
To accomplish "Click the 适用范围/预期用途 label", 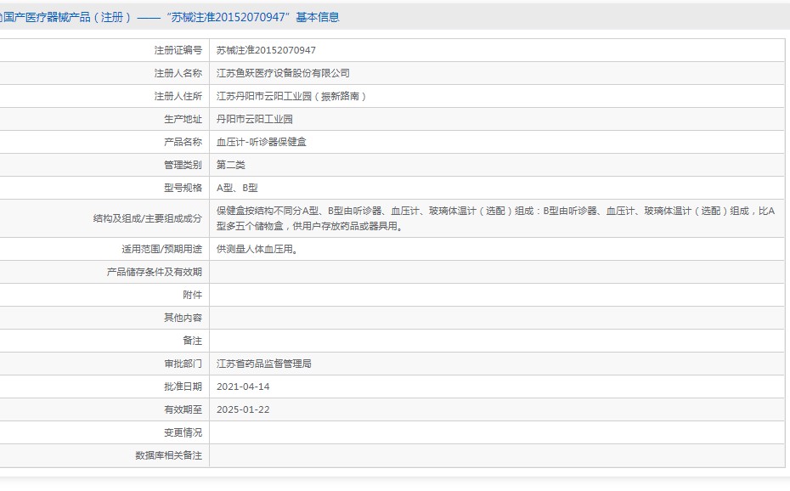I will coord(161,249).
